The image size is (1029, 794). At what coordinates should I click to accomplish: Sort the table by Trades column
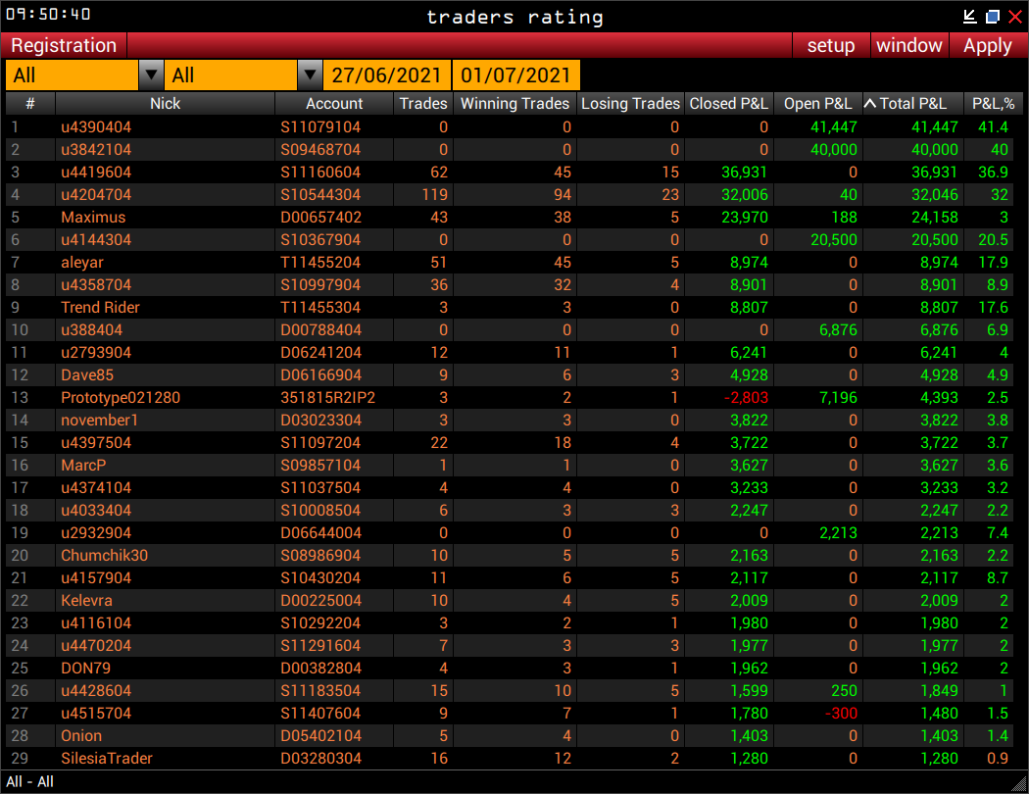(x=423, y=103)
